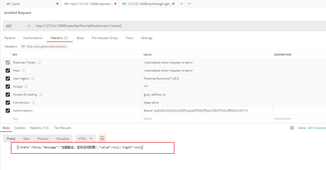Expand the HTML response format dropdown

click(x=85, y=138)
